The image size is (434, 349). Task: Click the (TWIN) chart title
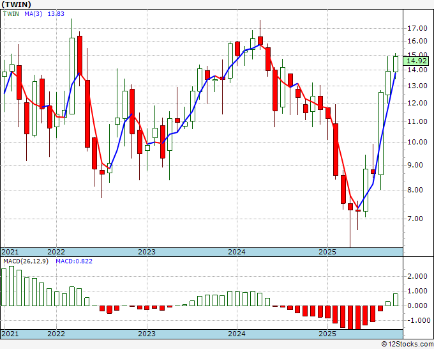tap(16, 4)
